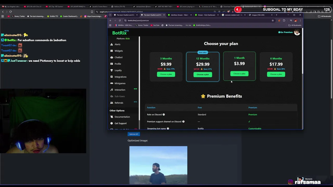Click help icon next to Premium support channel
This screenshot has height=187, width=333.
click(x=183, y=122)
